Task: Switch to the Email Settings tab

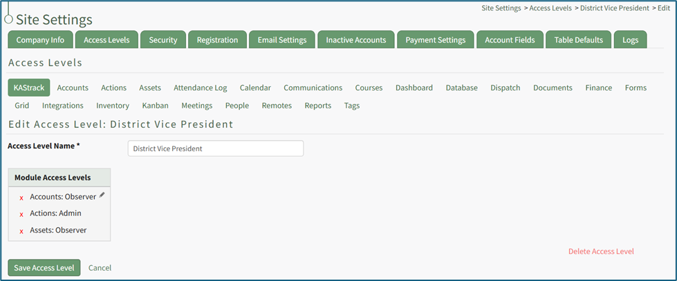Action: click(281, 40)
